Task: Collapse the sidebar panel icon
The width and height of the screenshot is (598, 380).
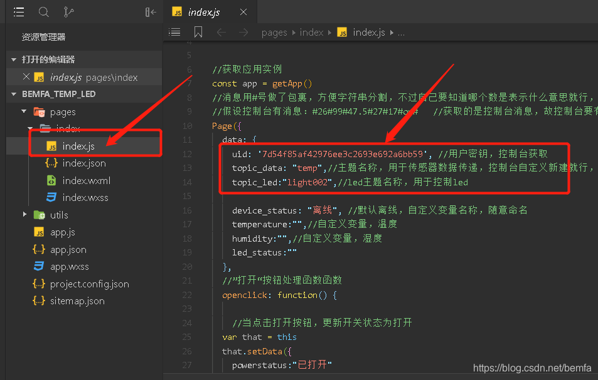Action: [151, 12]
